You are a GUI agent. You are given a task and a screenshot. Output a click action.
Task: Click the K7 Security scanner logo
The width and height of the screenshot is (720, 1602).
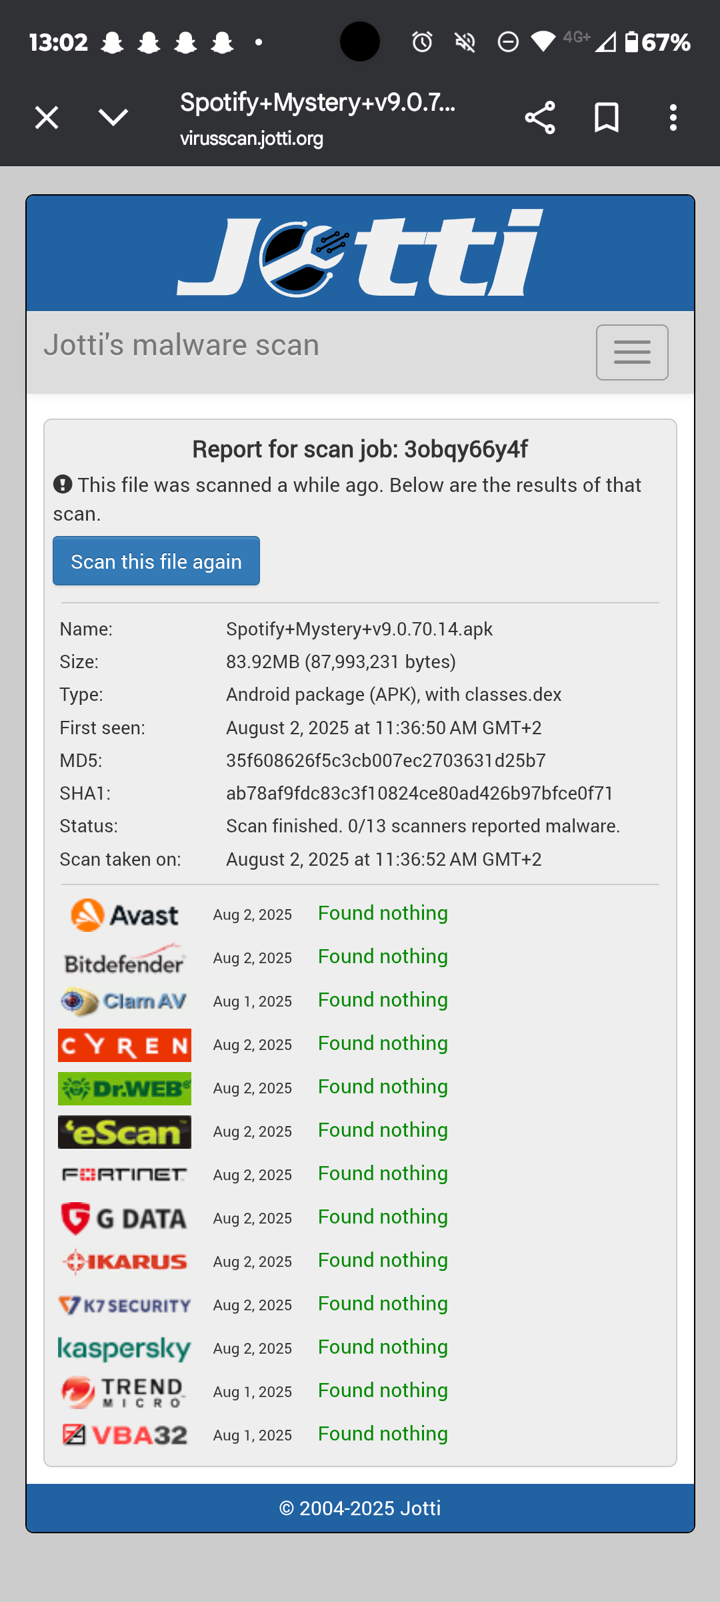(125, 1306)
